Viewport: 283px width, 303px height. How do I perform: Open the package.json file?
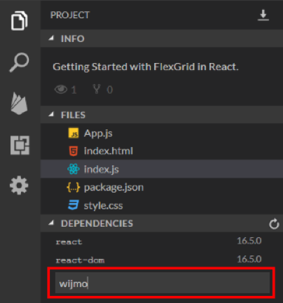[162, 188]
